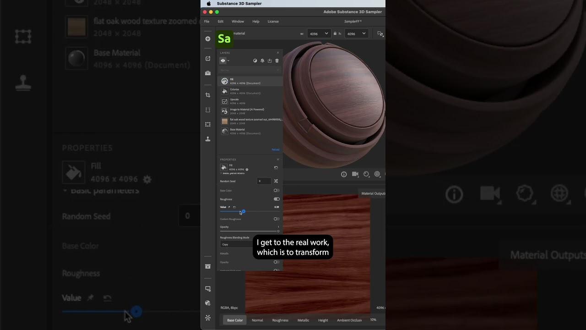Image resolution: width=586 pixels, height=330 pixels.
Task: Open the Edit menu
Action: click(x=221, y=22)
